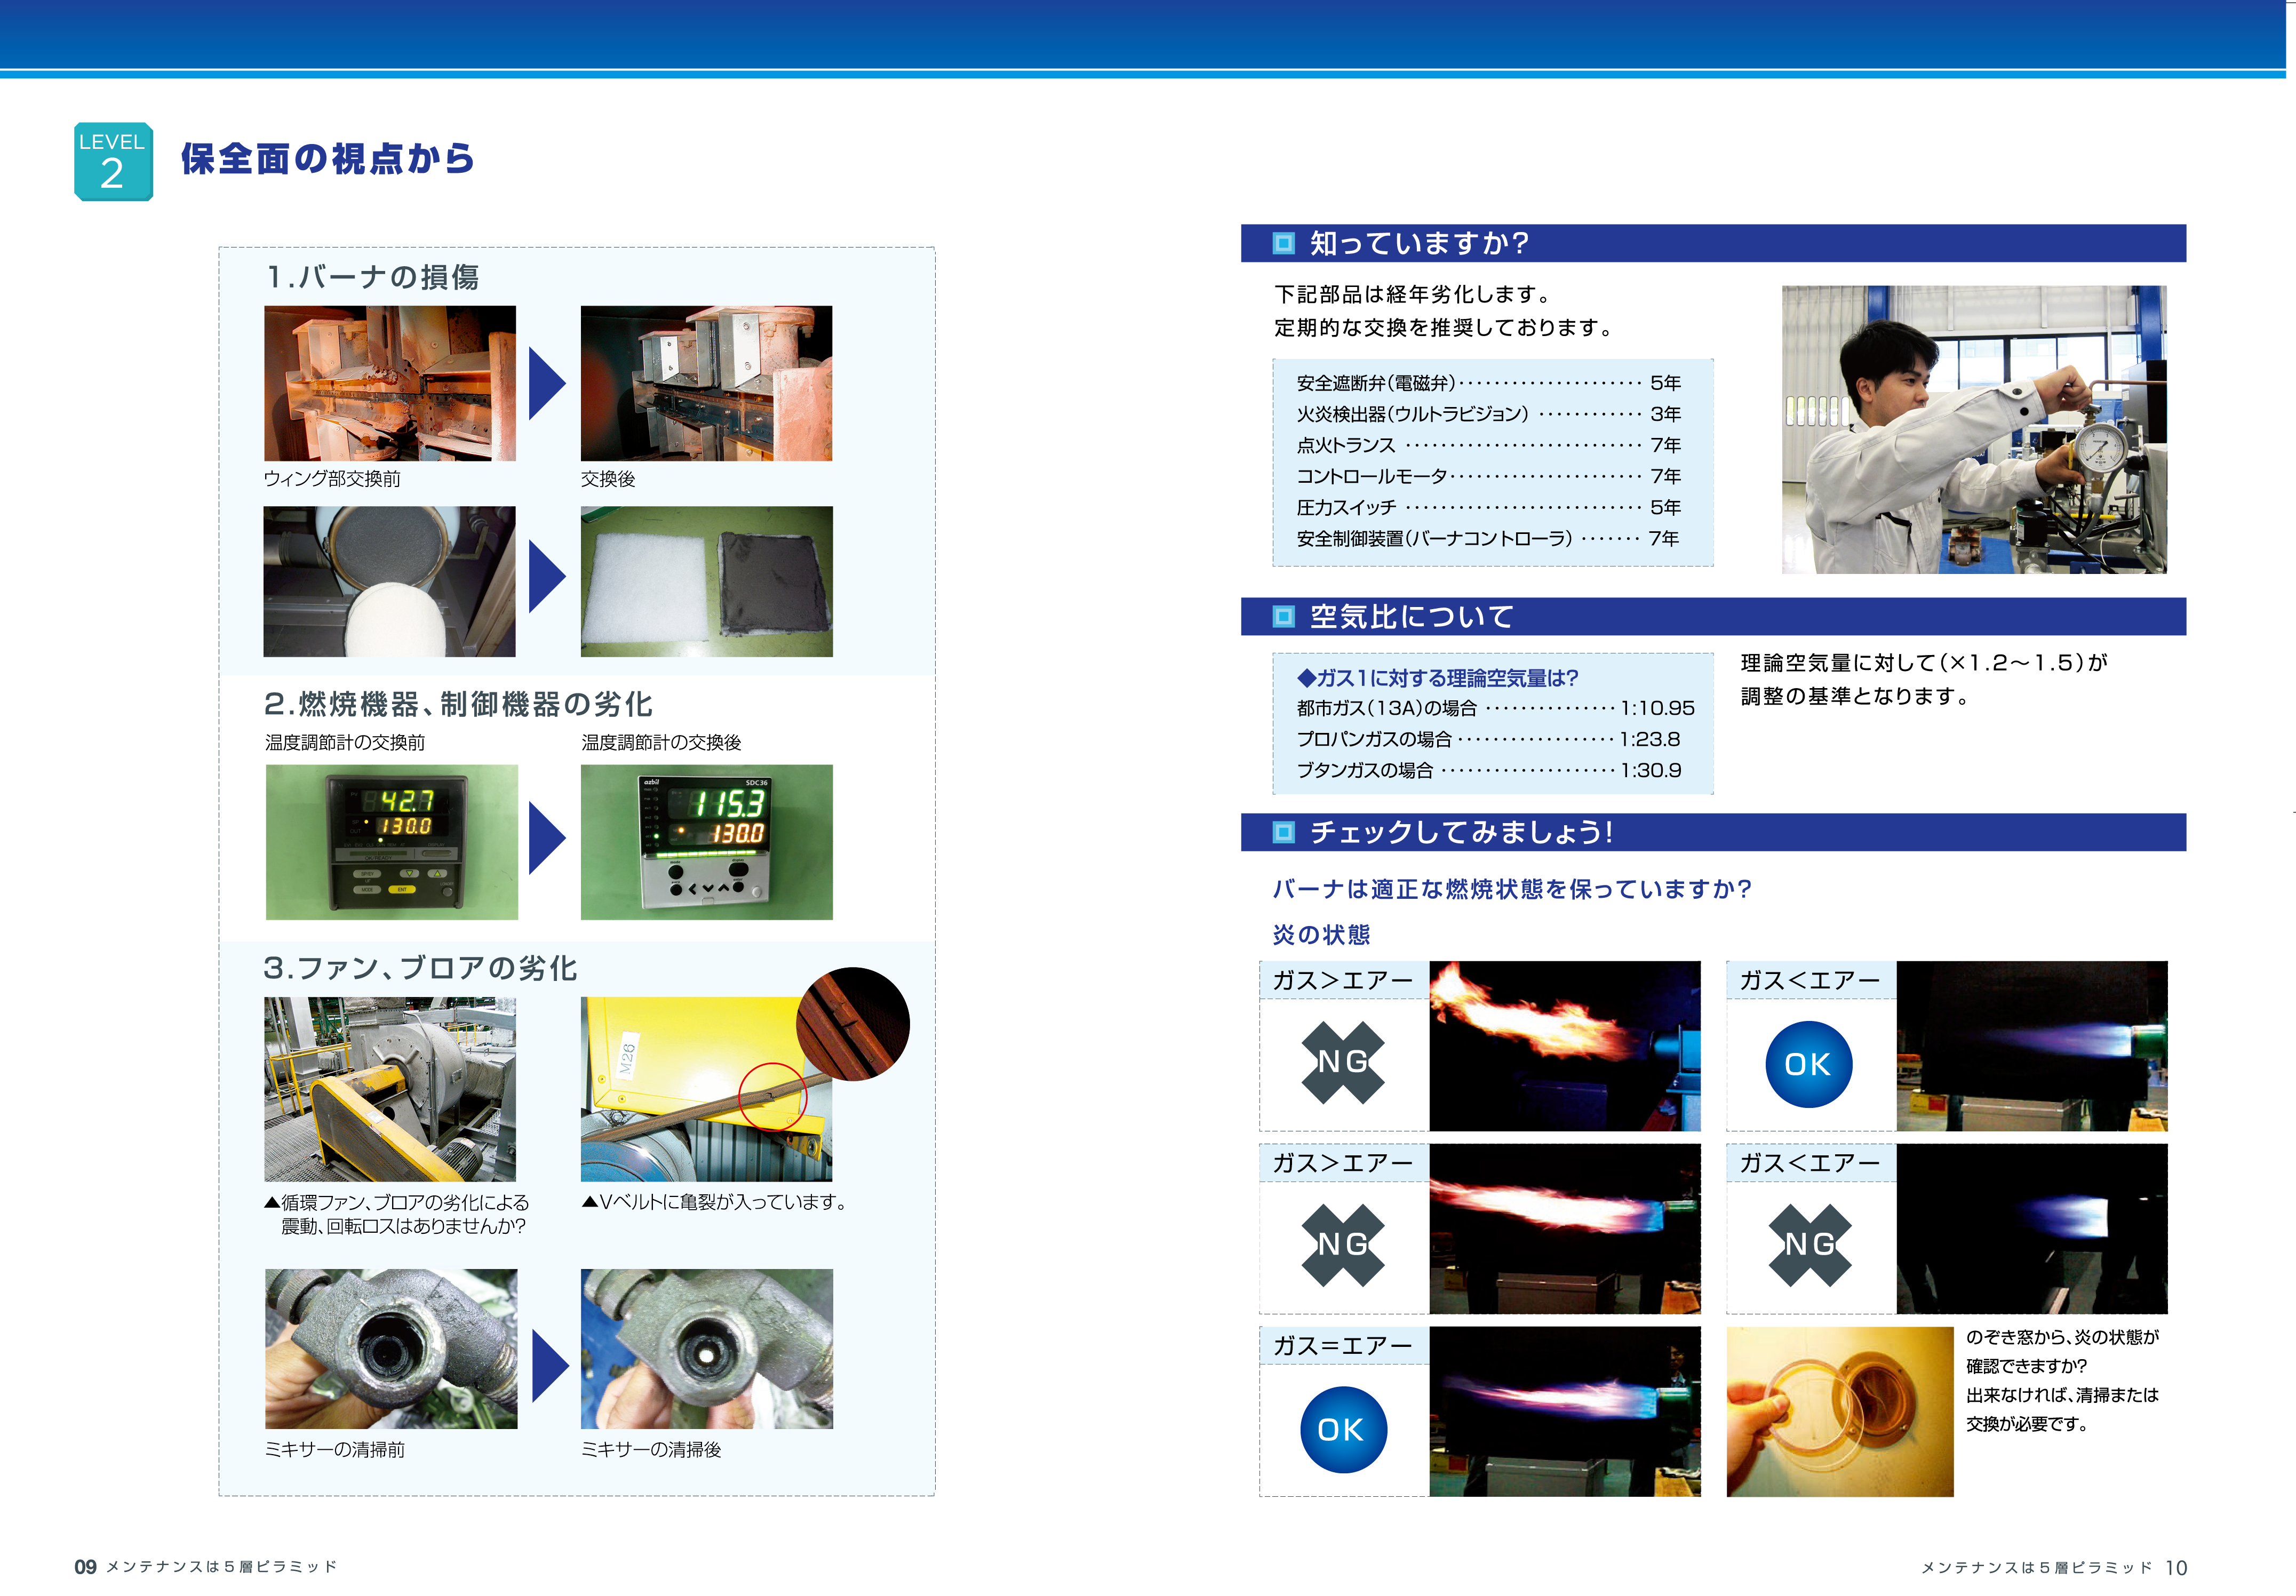Screen dimensions: 2296x1596
Task: Expand the temperature controller comparison arrow
Action: [x=548, y=838]
